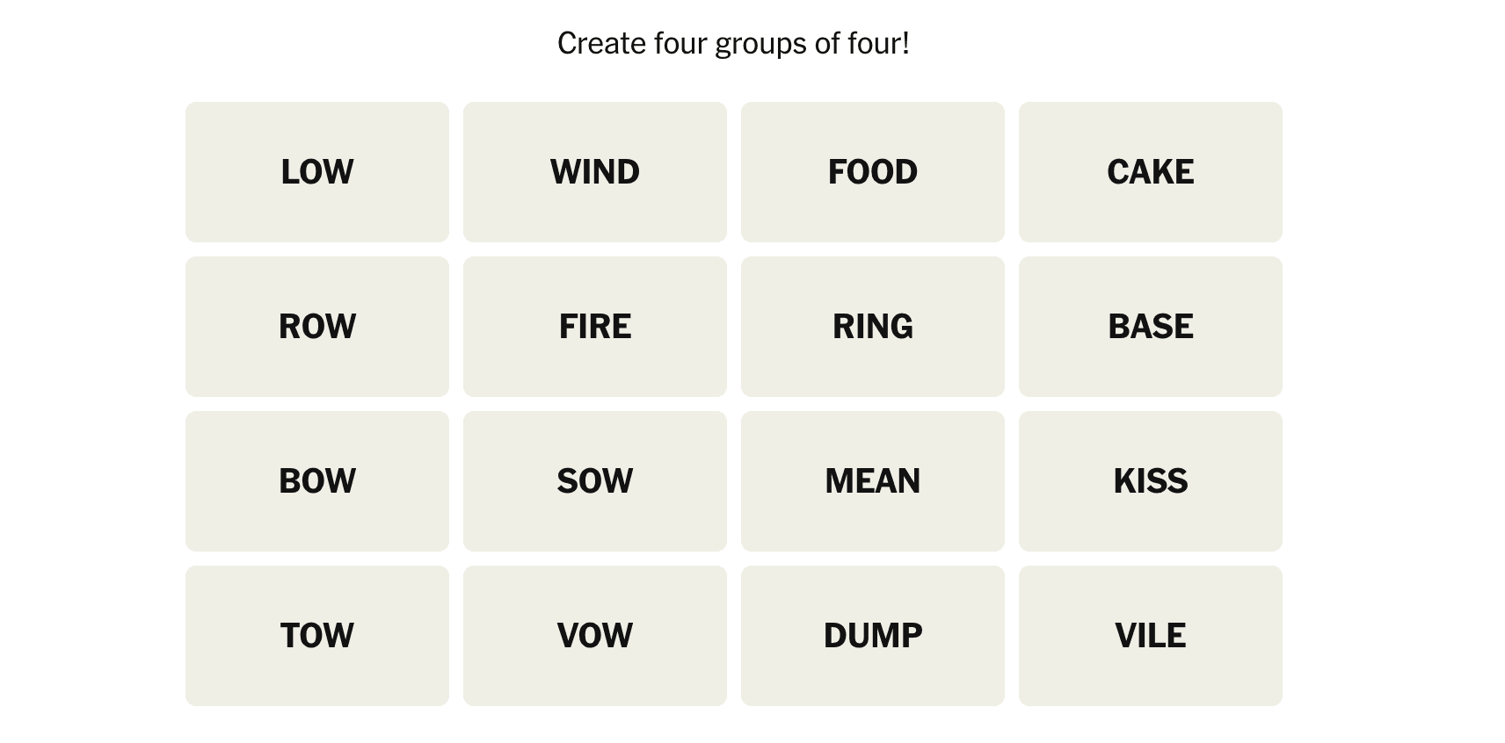Pick the VILE tile
The height and width of the screenshot is (743, 1505).
1150,636
